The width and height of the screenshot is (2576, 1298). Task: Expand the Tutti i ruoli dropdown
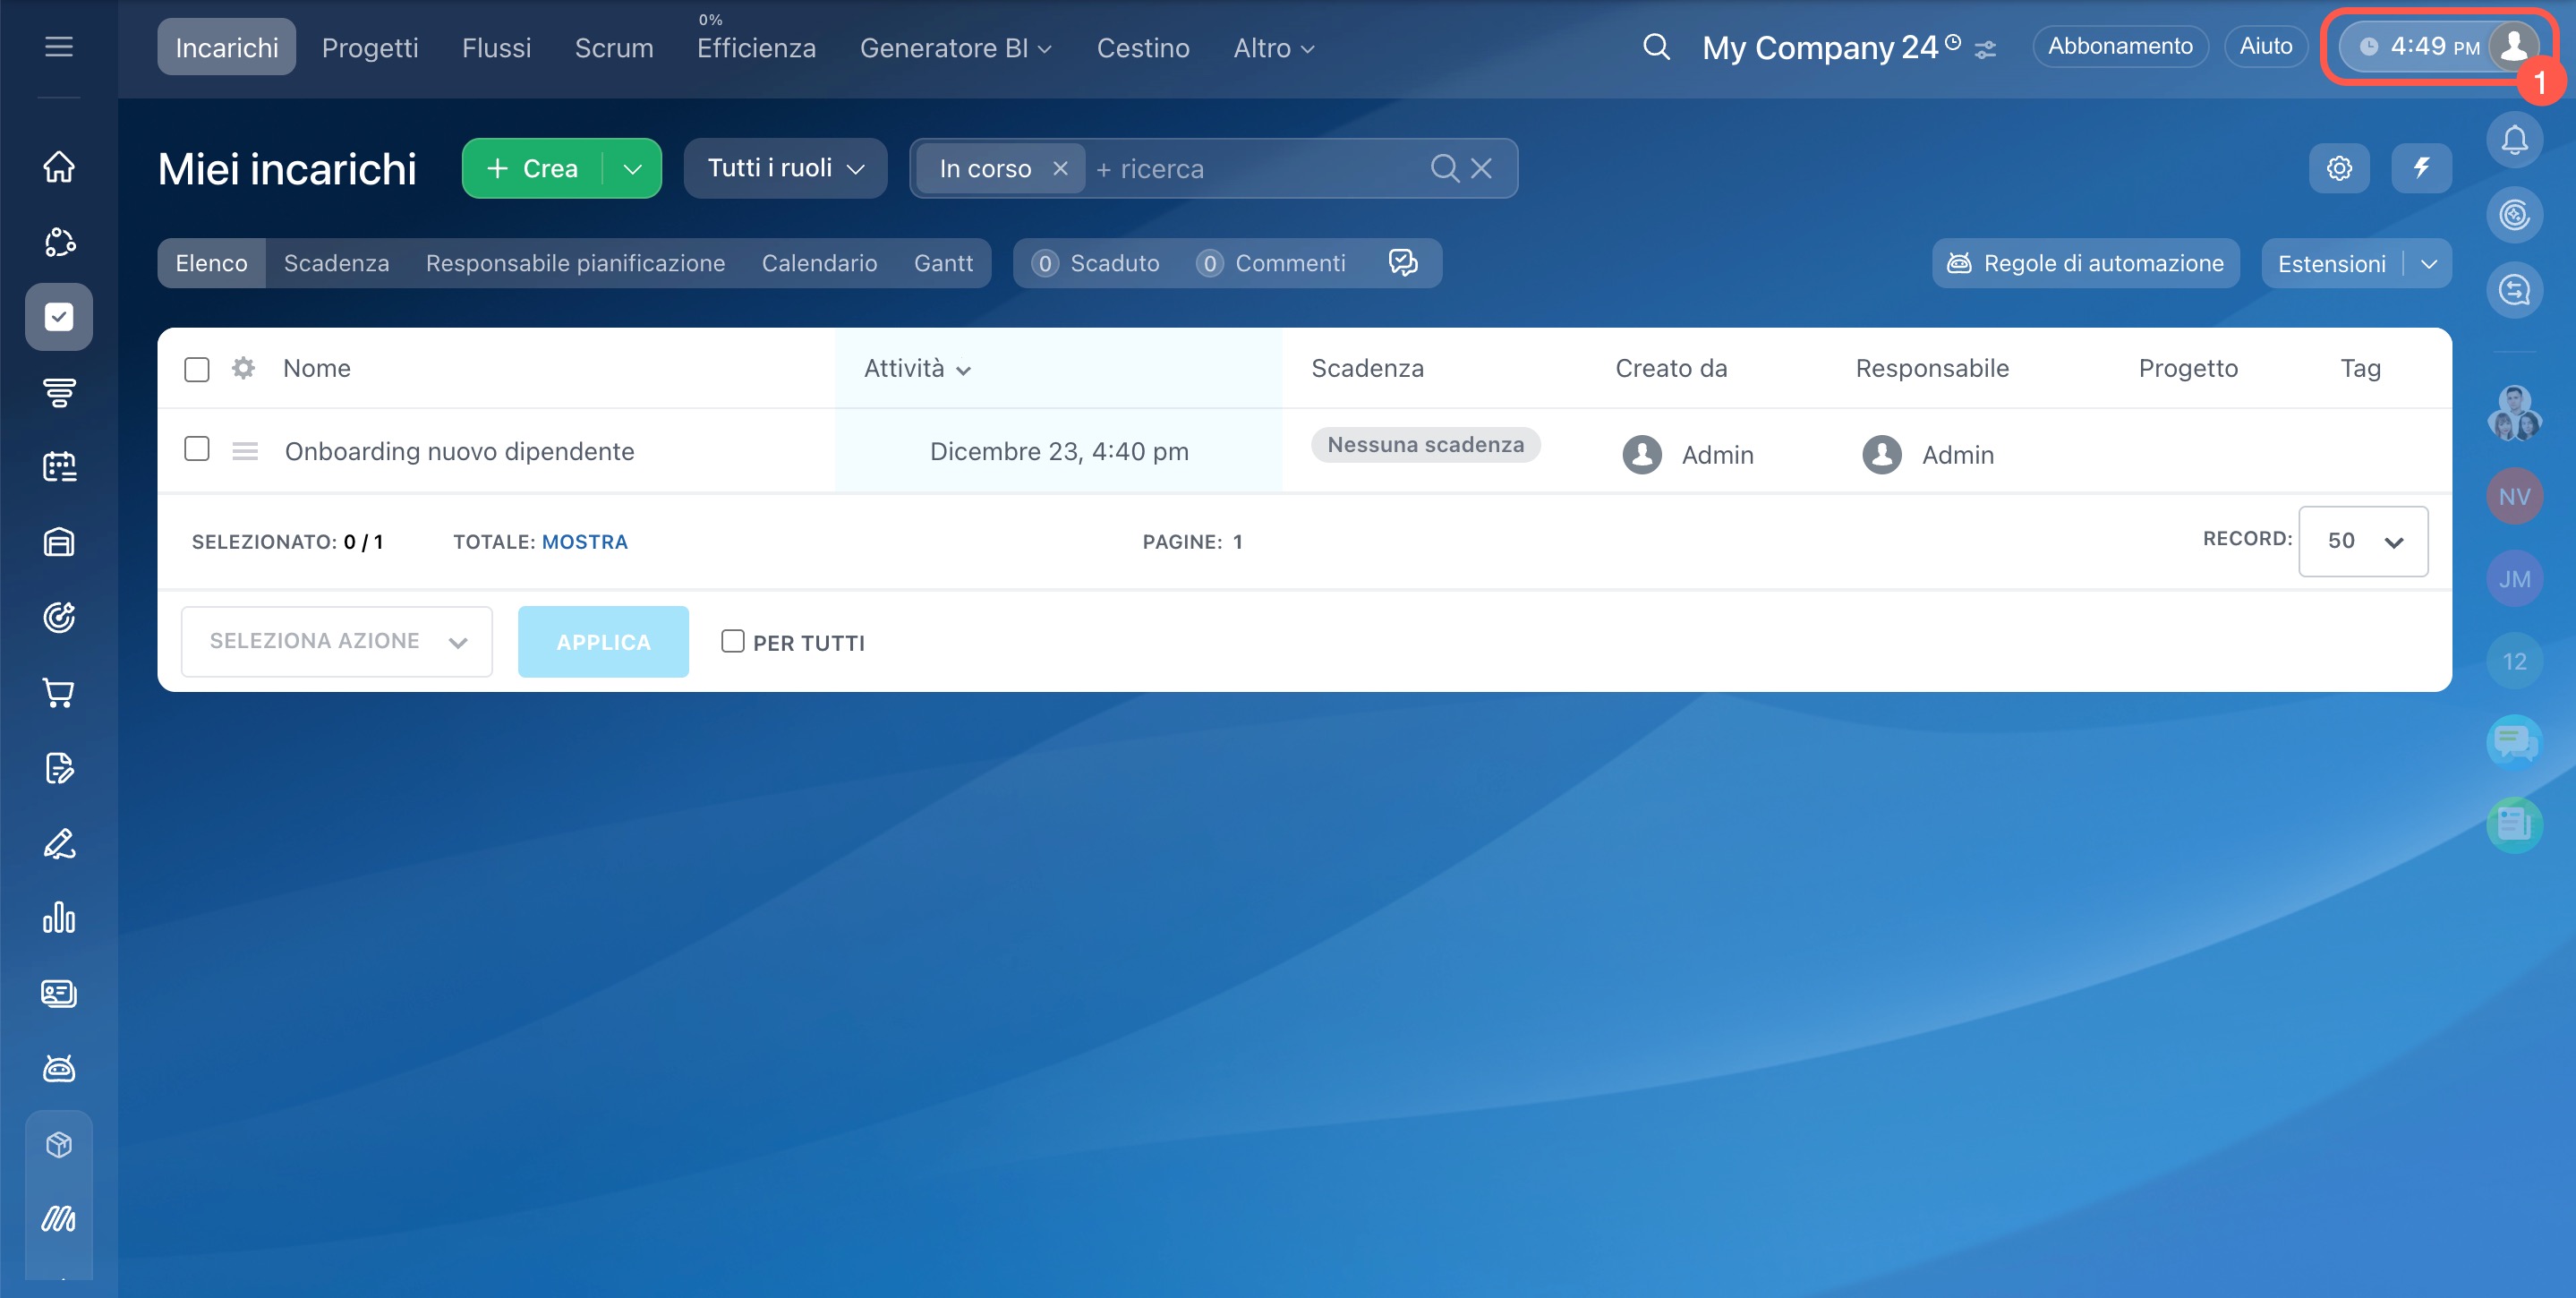coord(785,168)
